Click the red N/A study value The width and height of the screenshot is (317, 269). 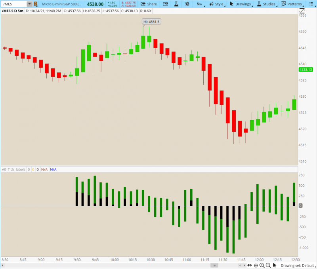click(44, 170)
